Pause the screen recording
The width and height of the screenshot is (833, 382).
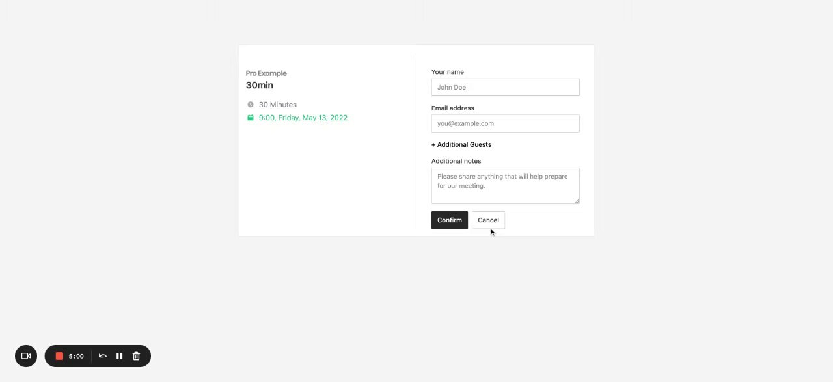coord(120,356)
